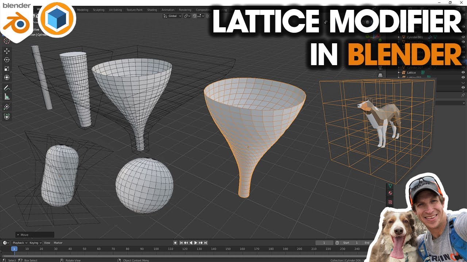
Task: Open the pivot point dropdown
Action: click(x=187, y=16)
